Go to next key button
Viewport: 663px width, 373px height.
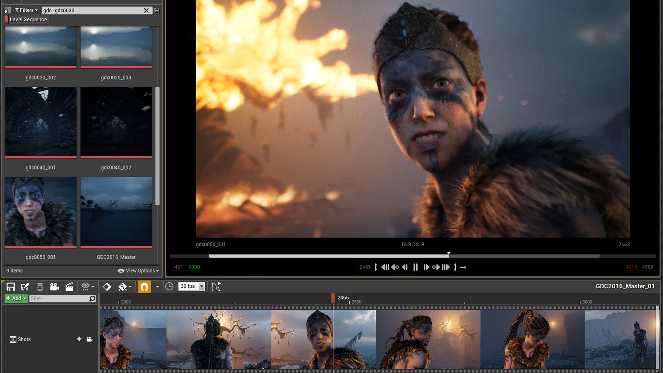[436, 267]
